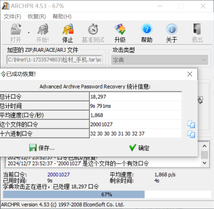Select the 18,297 total passwords cell
Image resolution: width=214 pixels, height=209 pixels.
[136, 97]
